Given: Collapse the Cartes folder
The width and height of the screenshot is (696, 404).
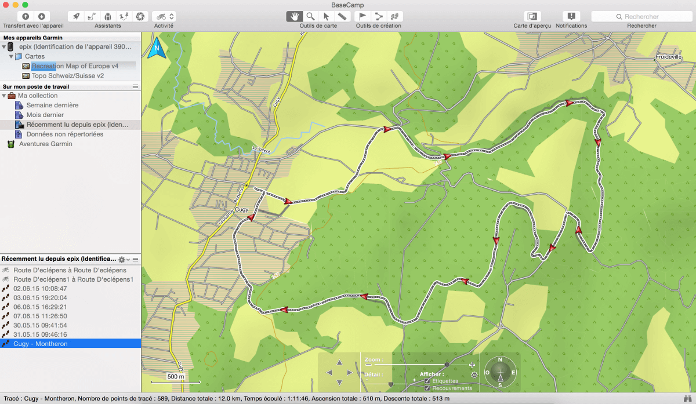Looking at the screenshot, I should click(11, 57).
